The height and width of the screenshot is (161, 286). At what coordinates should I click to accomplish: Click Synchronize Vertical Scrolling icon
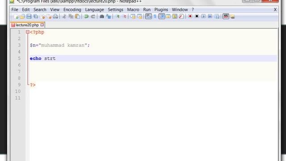click(x=133, y=17)
